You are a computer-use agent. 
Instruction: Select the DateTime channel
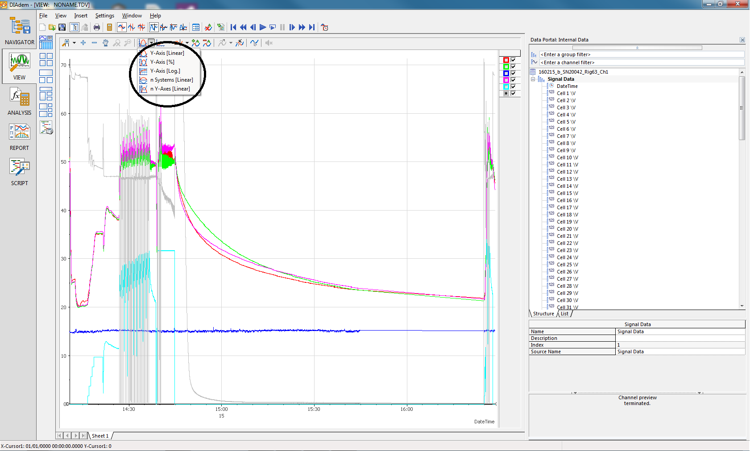click(x=567, y=86)
